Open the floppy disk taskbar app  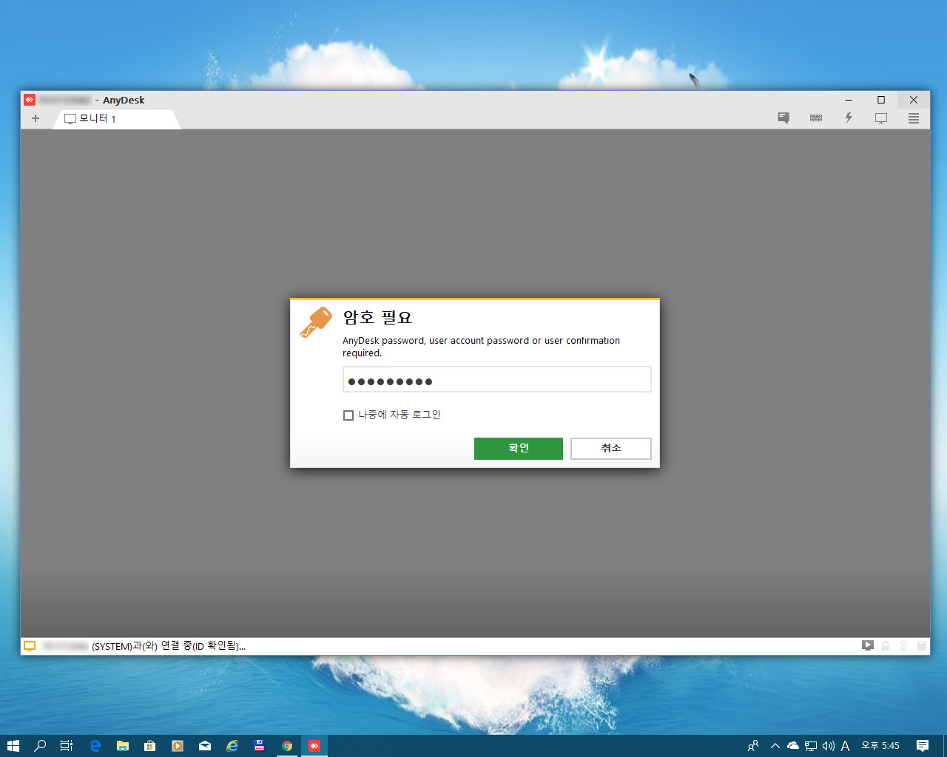coord(260,746)
